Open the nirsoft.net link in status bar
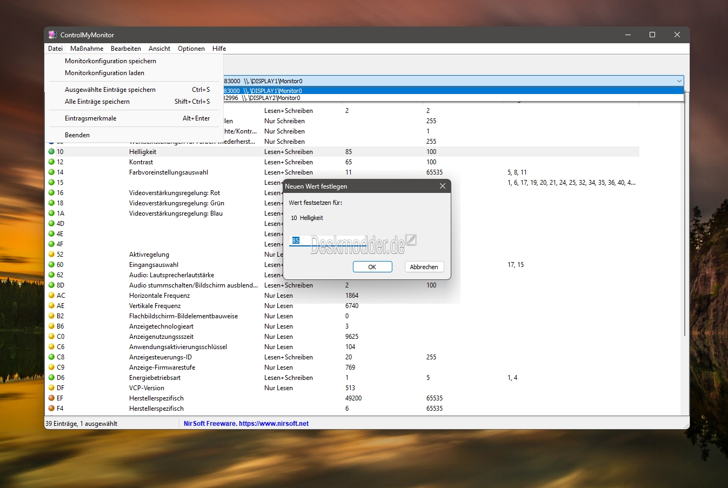The image size is (728, 488). [273, 424]
